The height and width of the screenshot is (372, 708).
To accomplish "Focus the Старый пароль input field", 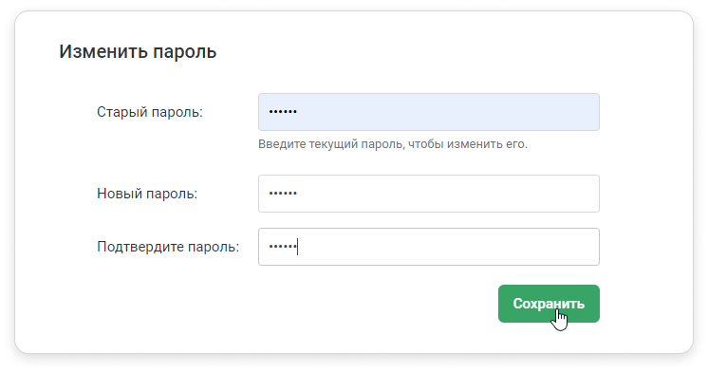I will click(429, 112).
